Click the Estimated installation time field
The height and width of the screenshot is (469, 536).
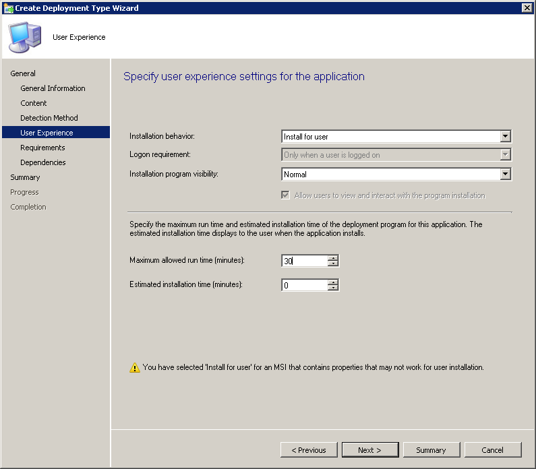coord(304,285)
